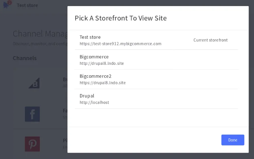The width and height of the screenshot is (254, 159).
Task: Click the Facebook channel icon
Action: pos(32,114)
